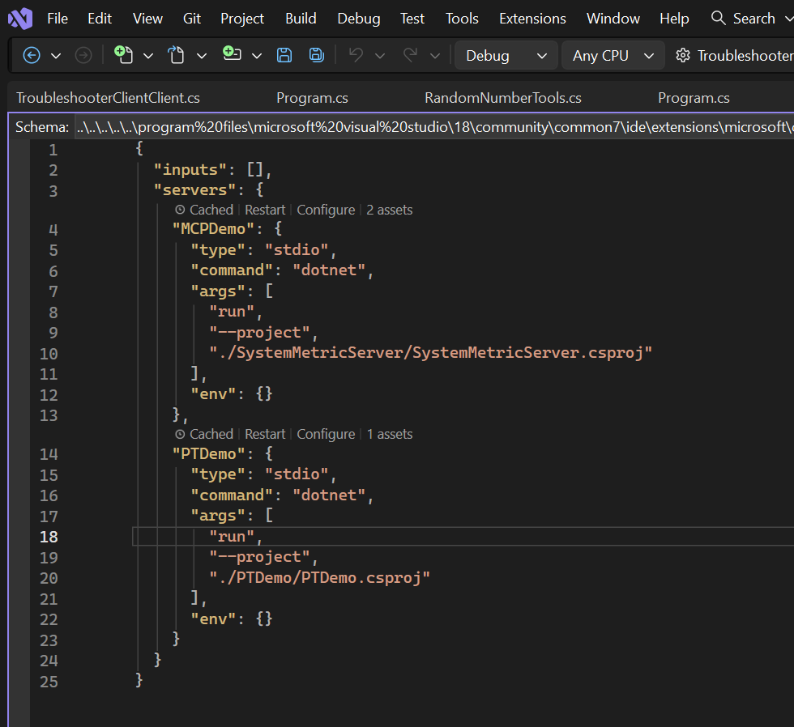Save the current mcp.json file

point(284,54)
